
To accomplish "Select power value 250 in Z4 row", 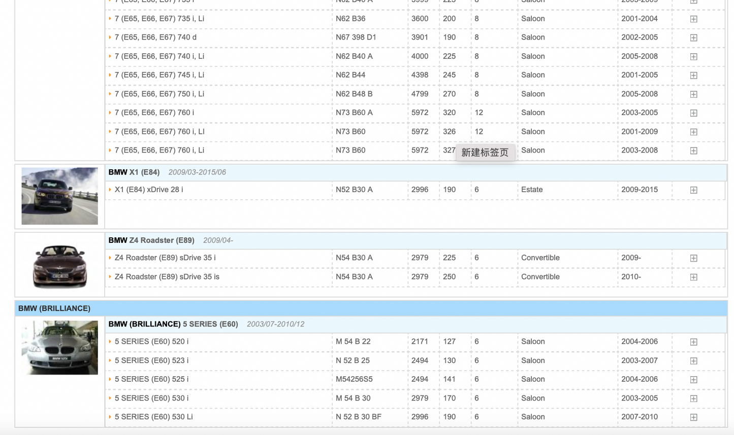I will pyautogui.click(x=449, y=277).
